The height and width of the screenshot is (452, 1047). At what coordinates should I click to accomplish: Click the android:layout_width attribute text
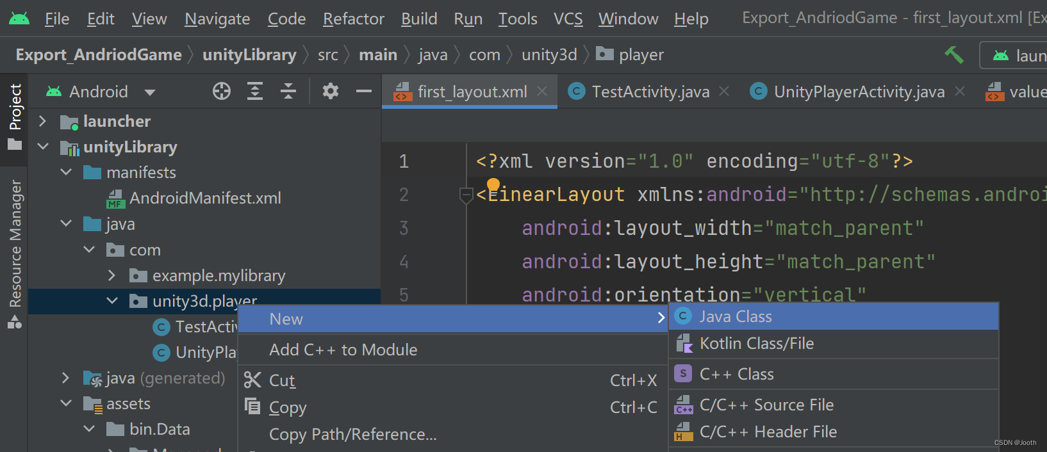(x=637, y=228)
